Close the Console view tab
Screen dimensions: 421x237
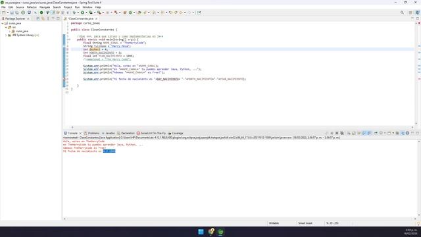pos(80,133)
